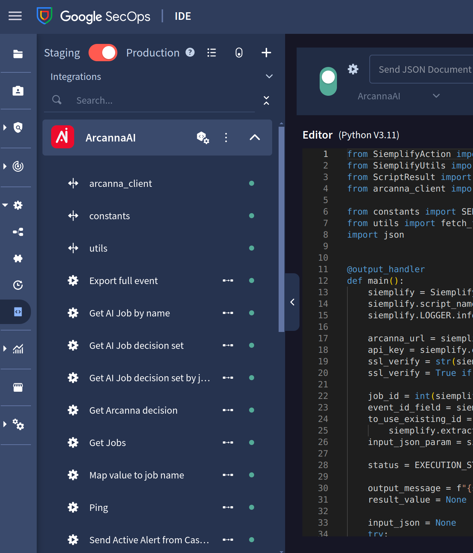Collapse the Response sidebar section arrow

5,205
